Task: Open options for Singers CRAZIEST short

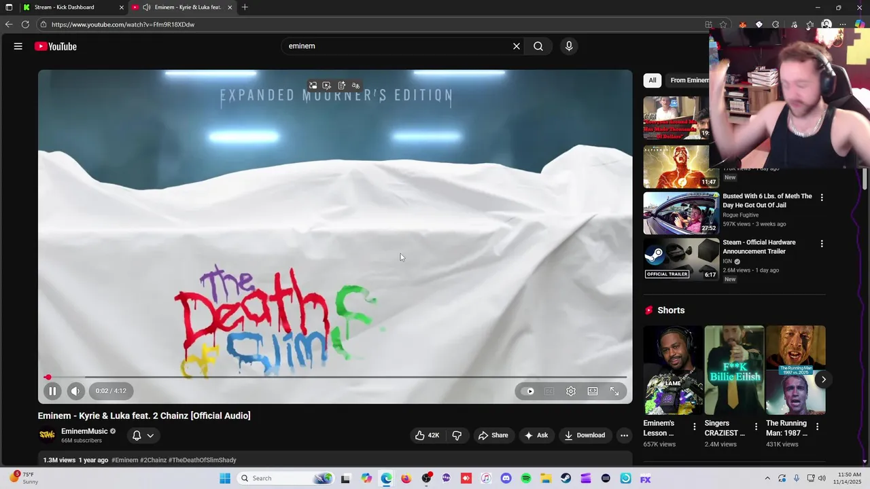Action: point(756,427)
